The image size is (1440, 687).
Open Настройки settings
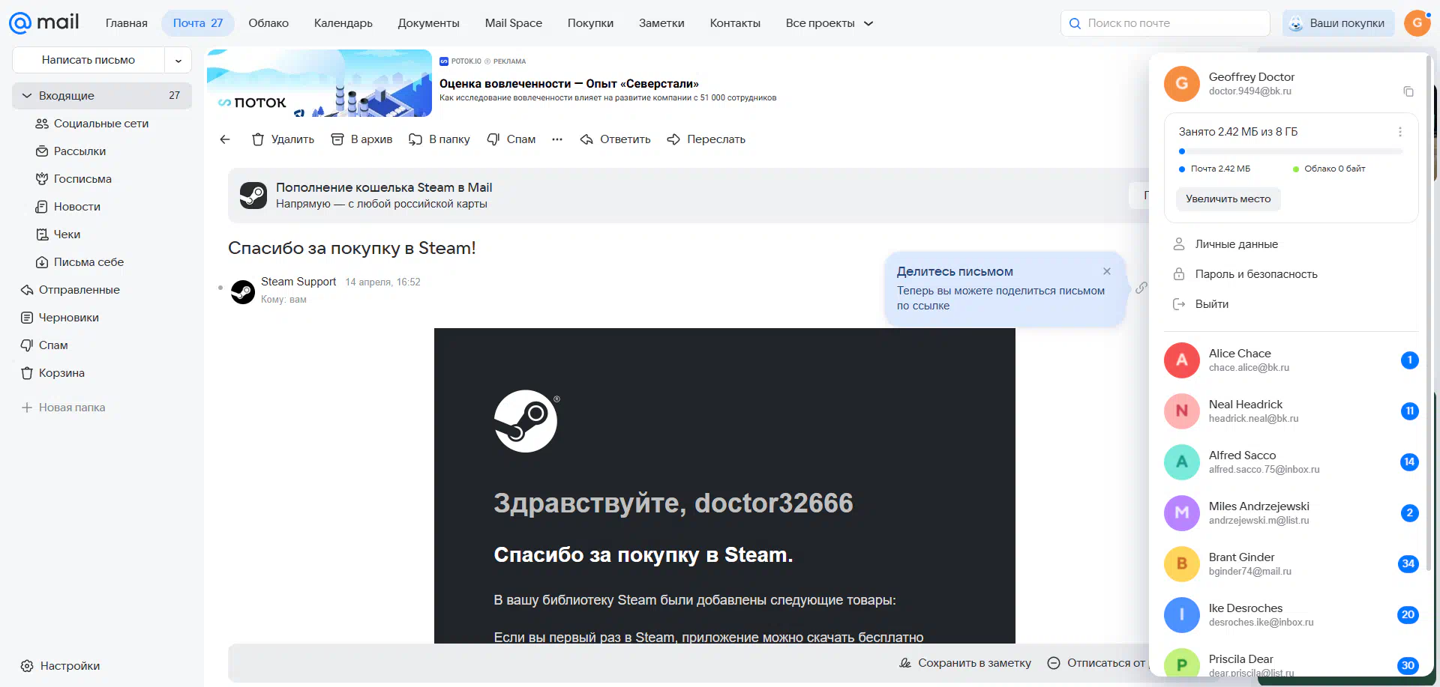tap(60, 666)
